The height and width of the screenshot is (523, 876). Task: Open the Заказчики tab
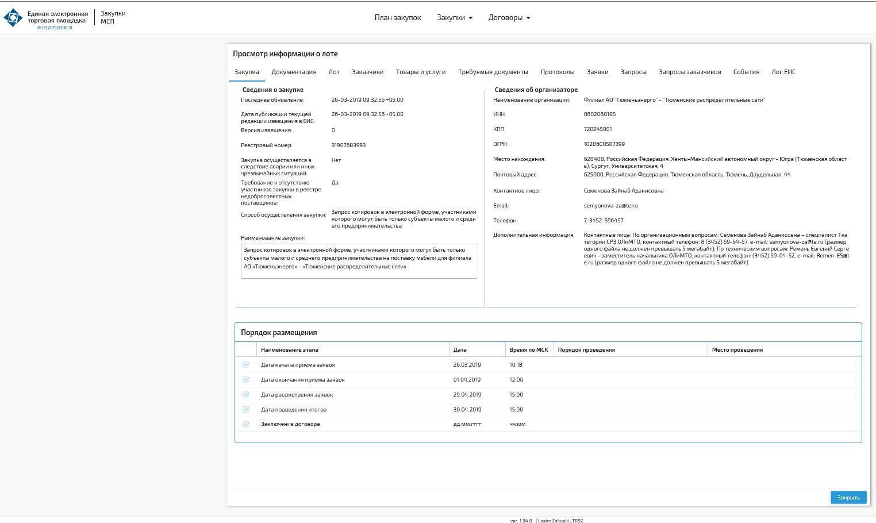[x=367, y=72]
